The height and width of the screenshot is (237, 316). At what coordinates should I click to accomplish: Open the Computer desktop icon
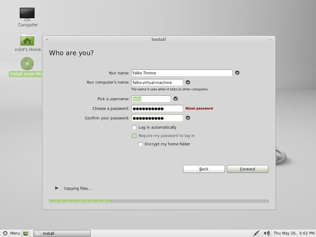pos(27,15)
